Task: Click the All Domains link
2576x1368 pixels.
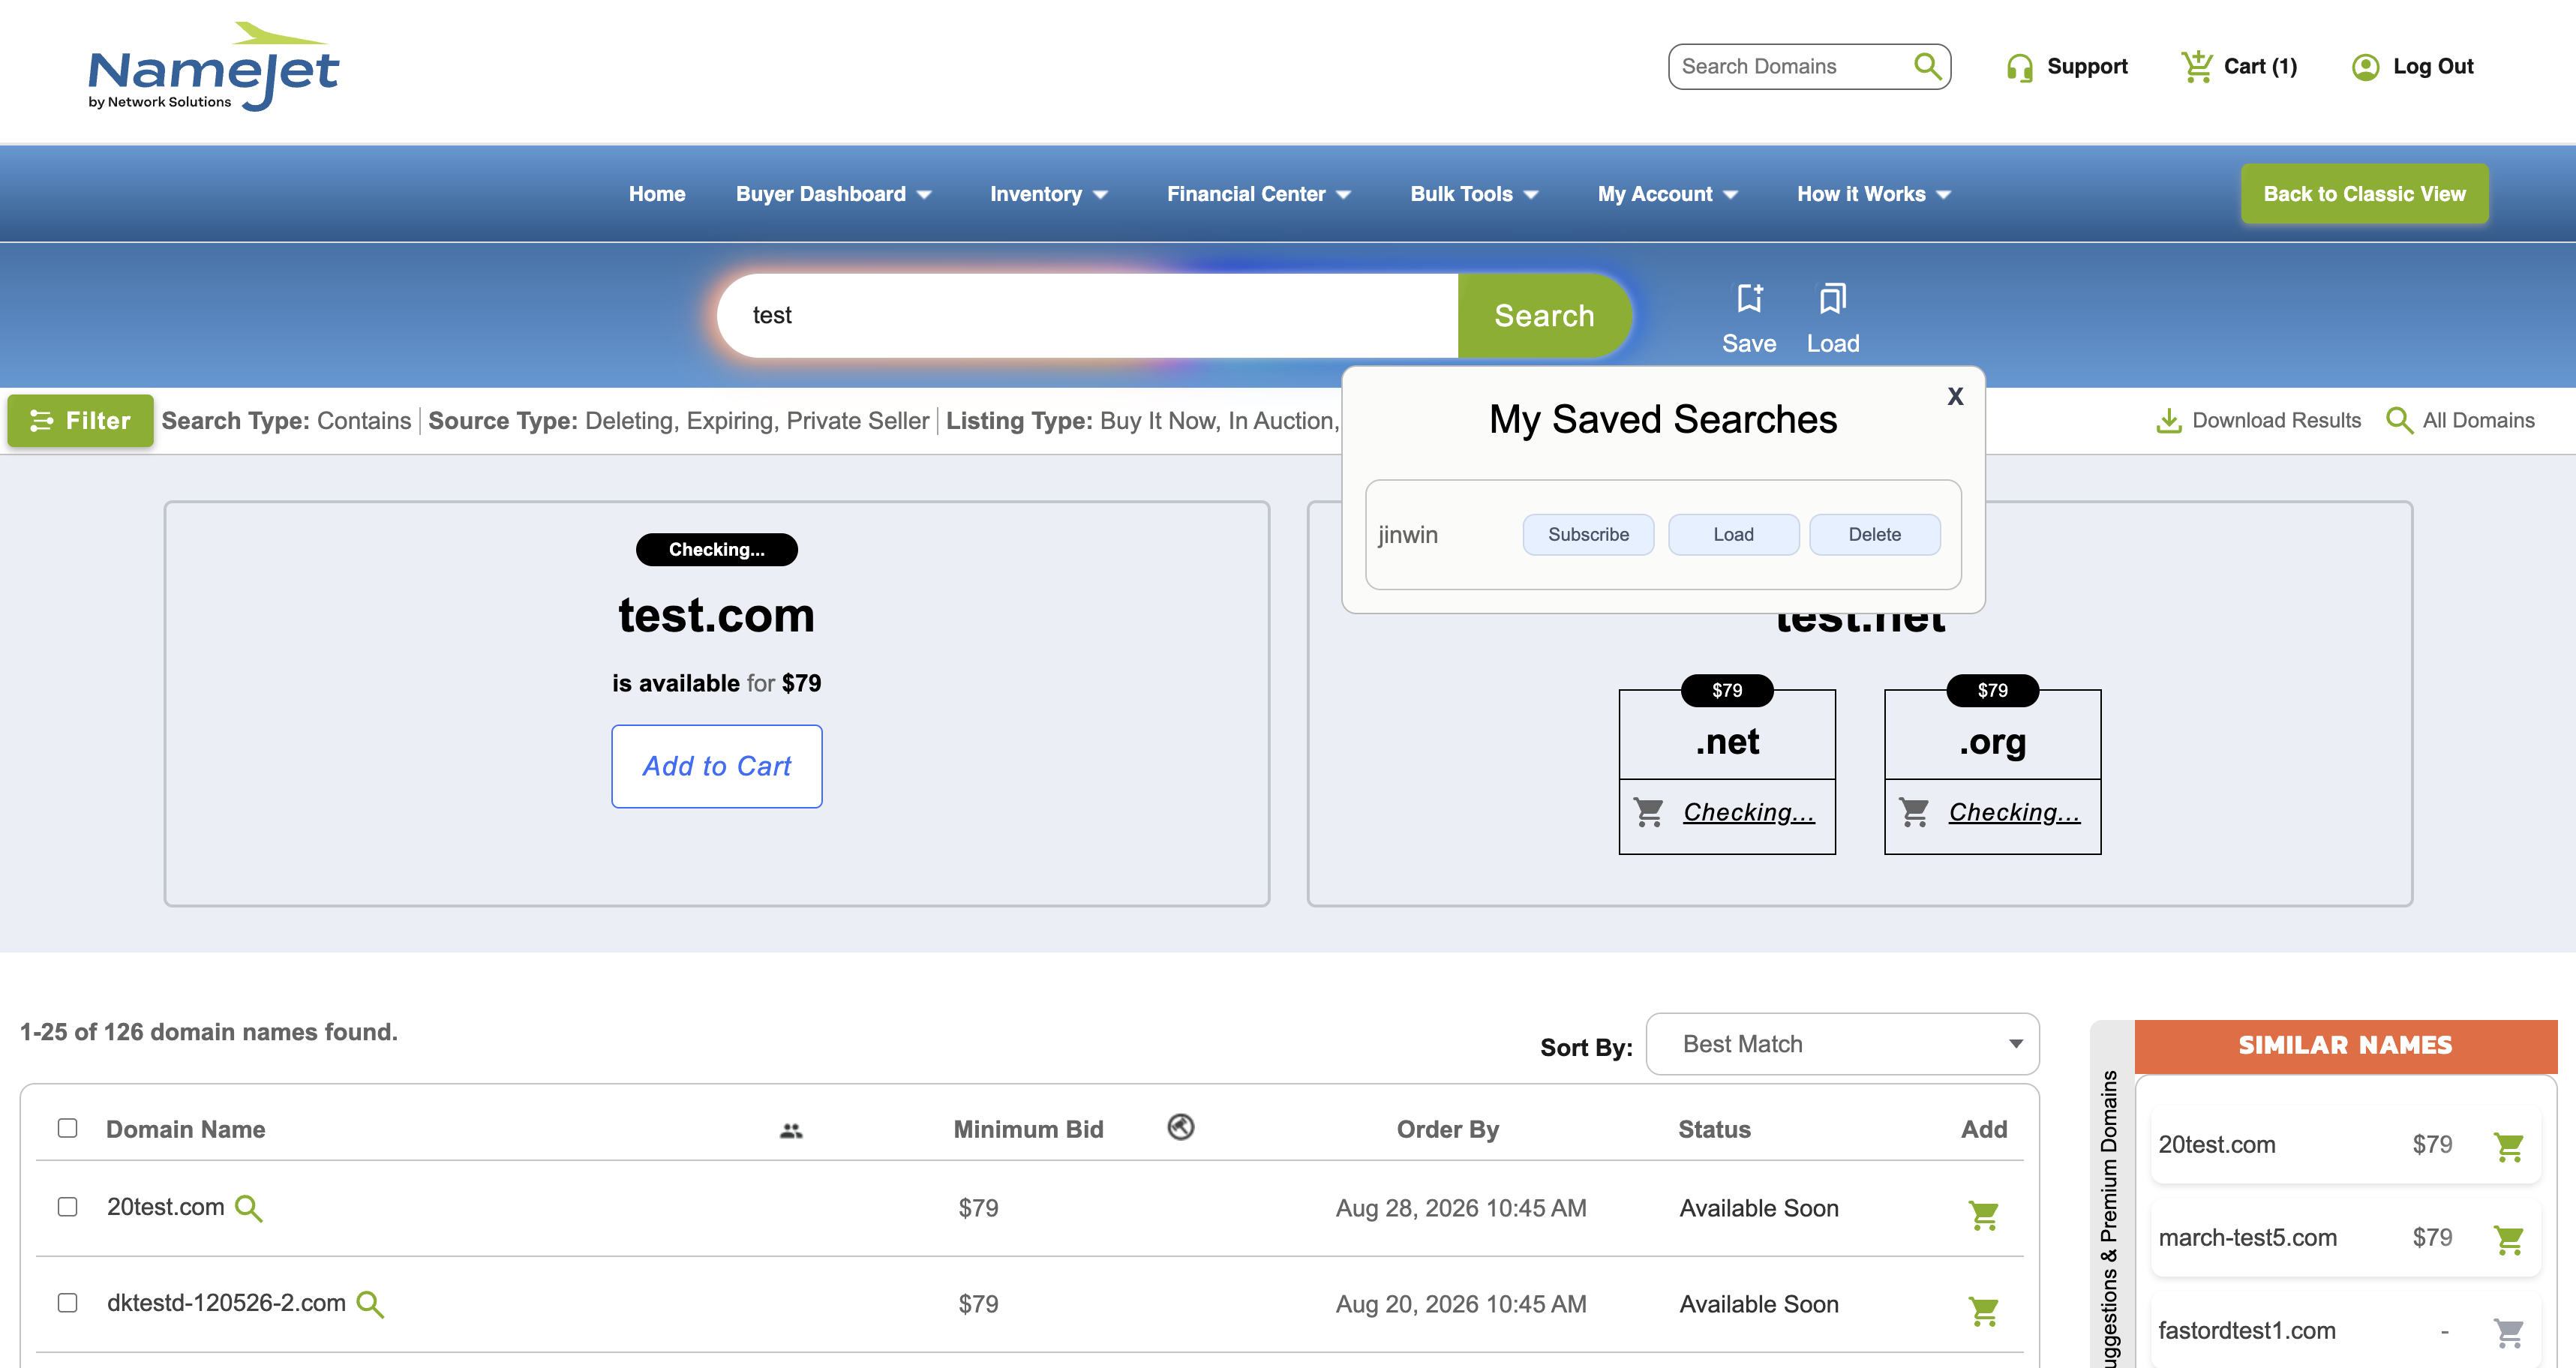Action: click(2478, 421)
